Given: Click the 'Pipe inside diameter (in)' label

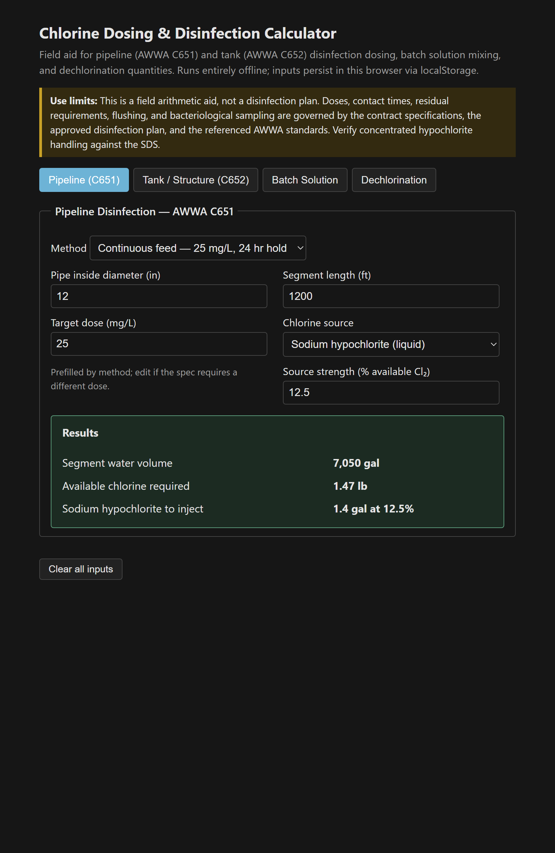Looking at the screenshot, I should tap(106, 275).
